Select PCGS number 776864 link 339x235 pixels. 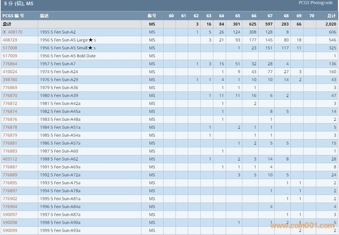(10, 64)
